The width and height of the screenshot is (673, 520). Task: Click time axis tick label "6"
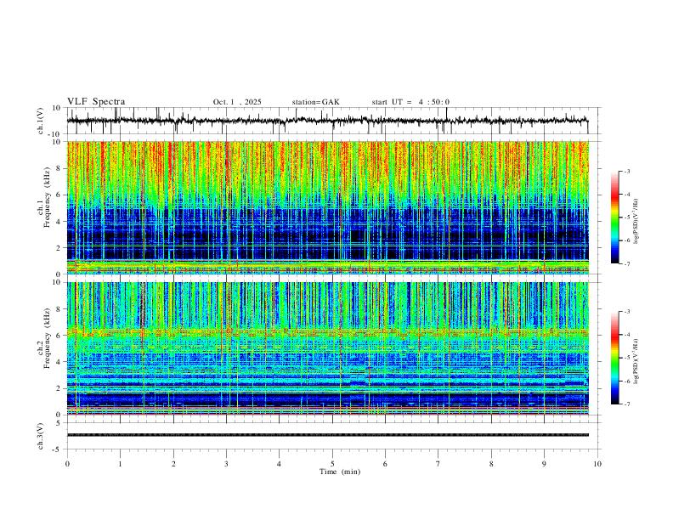point(385,464)
